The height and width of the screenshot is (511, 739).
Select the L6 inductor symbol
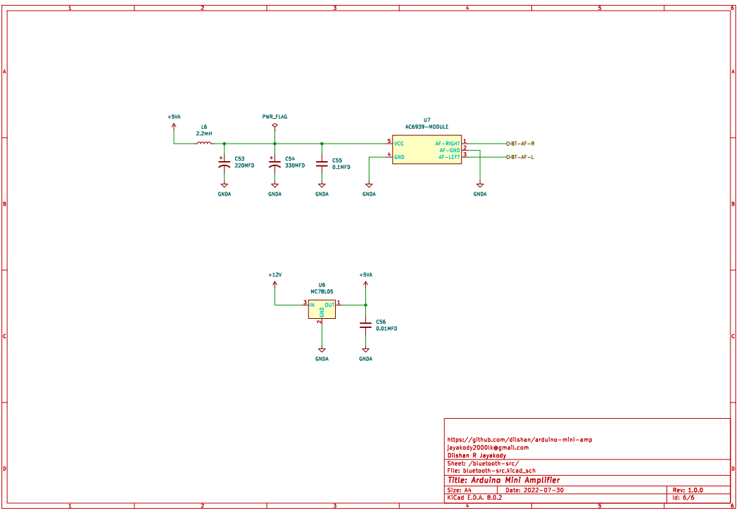click(203, 144)
